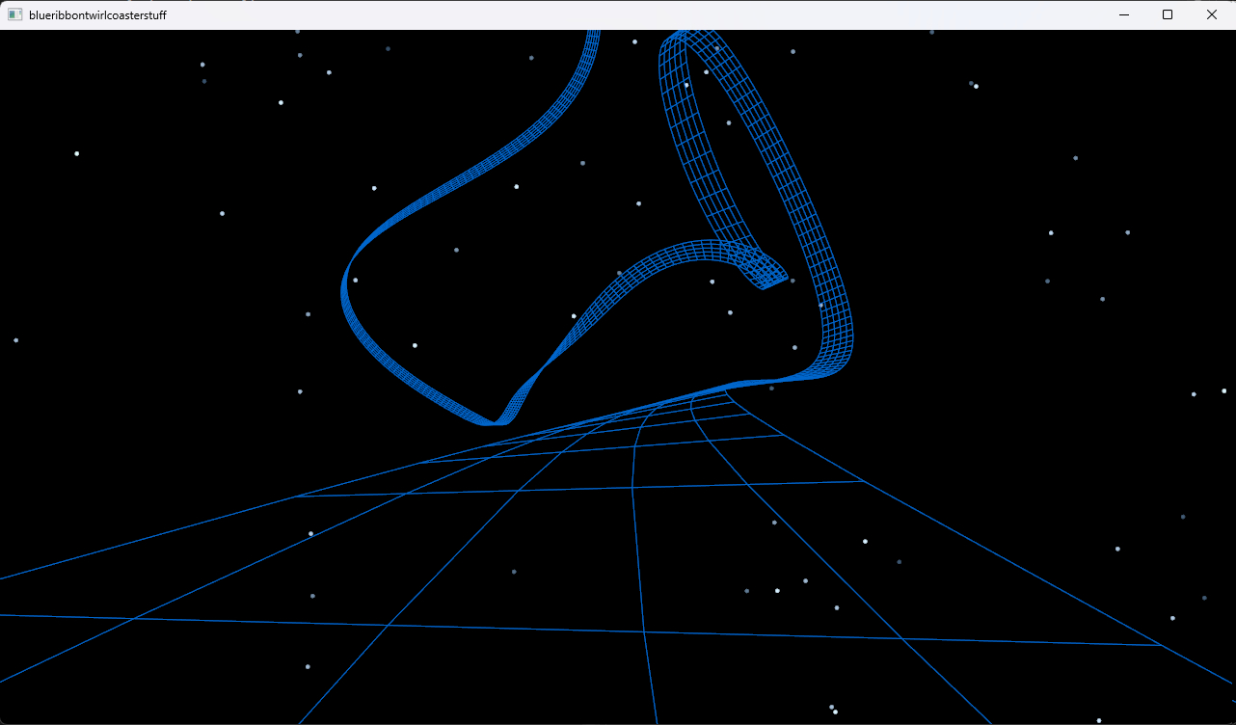Click the thin ribbon strand exiting the top
This screenshot has height=725, width=1236.
[x=590, y=48]
